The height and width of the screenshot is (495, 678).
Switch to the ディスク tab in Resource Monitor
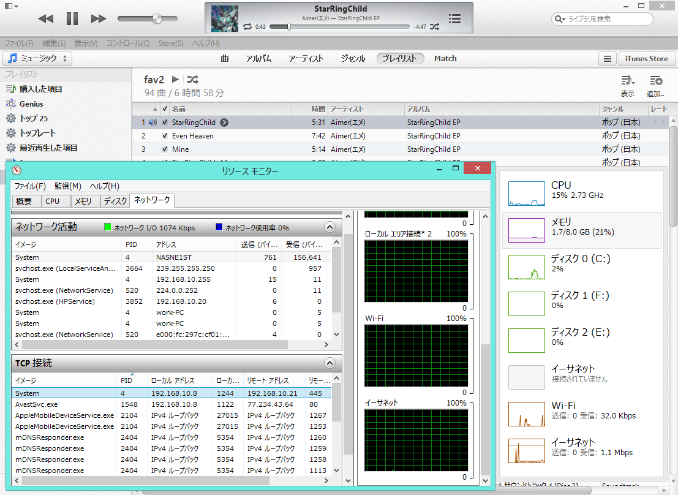(115, 201)
